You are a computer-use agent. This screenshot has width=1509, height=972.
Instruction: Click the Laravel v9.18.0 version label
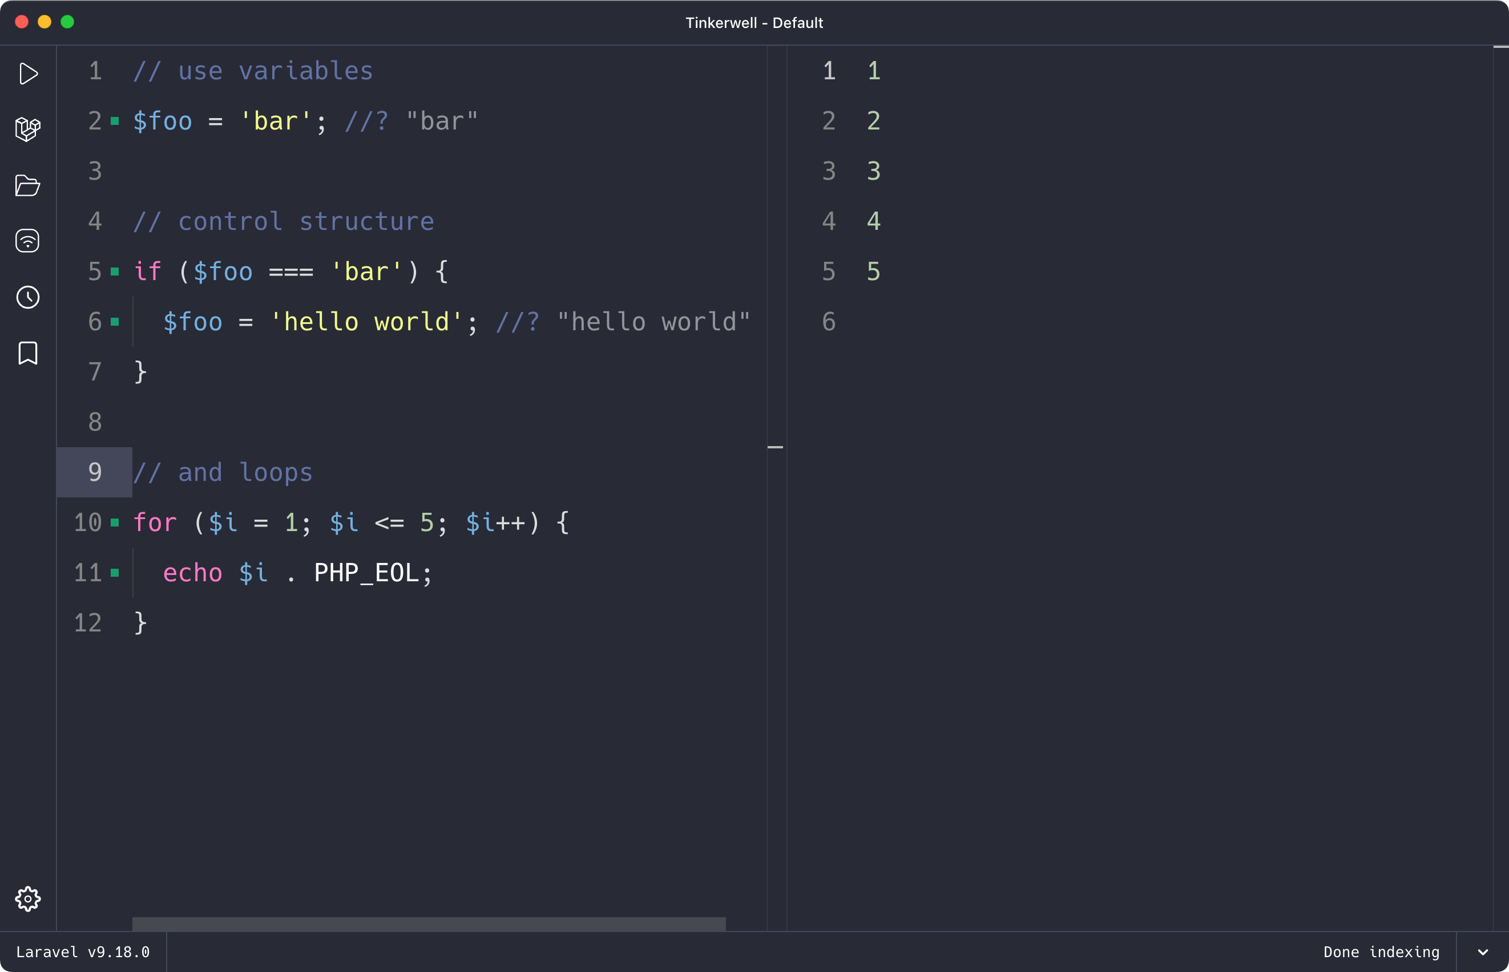click(83, 952)
